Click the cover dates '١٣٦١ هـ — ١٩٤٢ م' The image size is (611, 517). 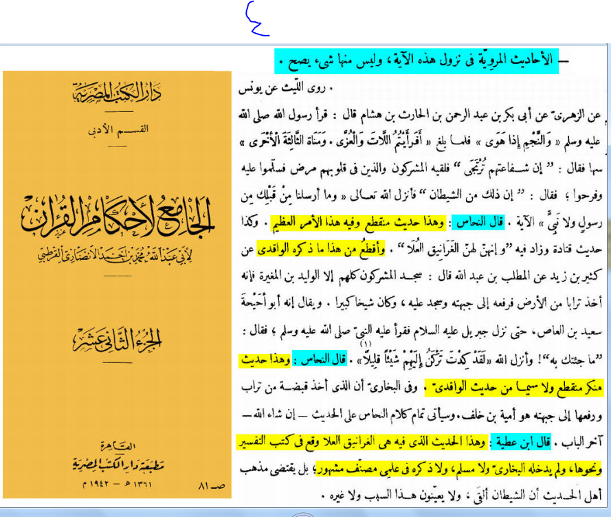(118, 484)
